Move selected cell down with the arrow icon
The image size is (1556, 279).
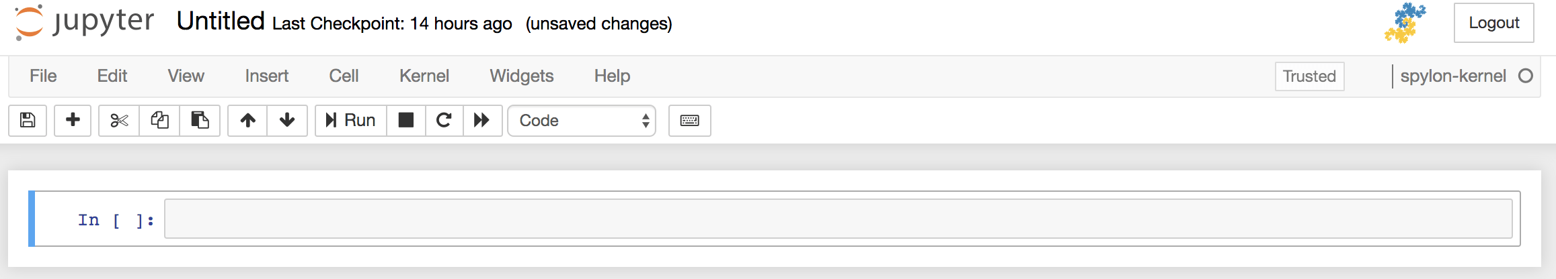(x=287, y=121)
